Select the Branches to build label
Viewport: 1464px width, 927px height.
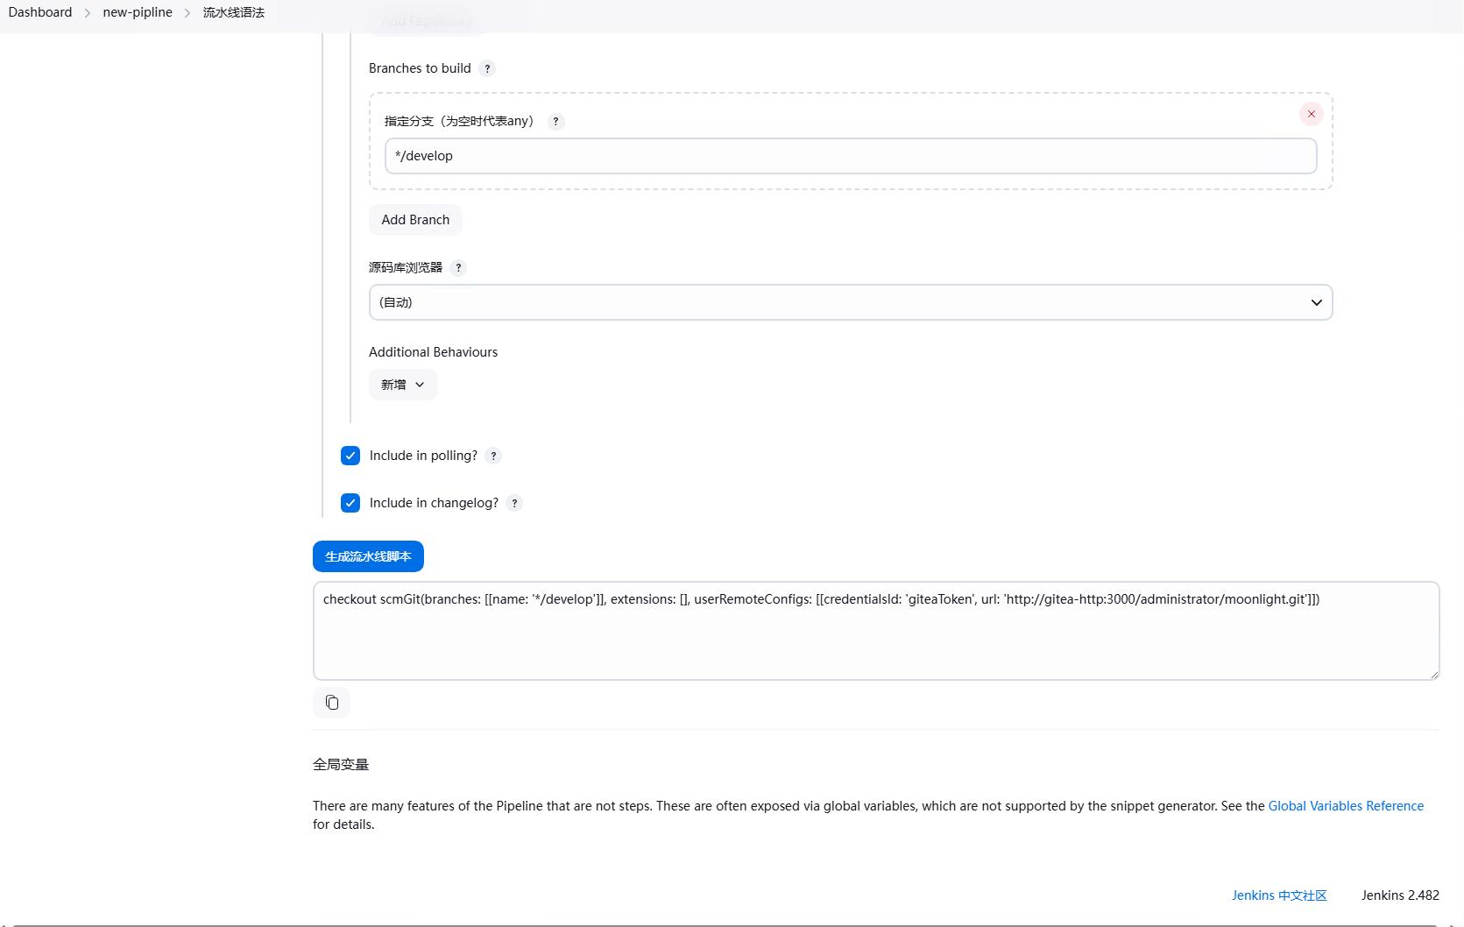pos(420,68)
